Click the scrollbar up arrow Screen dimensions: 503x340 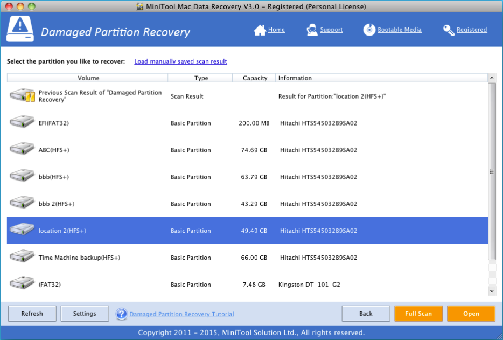tap(492, 78)
